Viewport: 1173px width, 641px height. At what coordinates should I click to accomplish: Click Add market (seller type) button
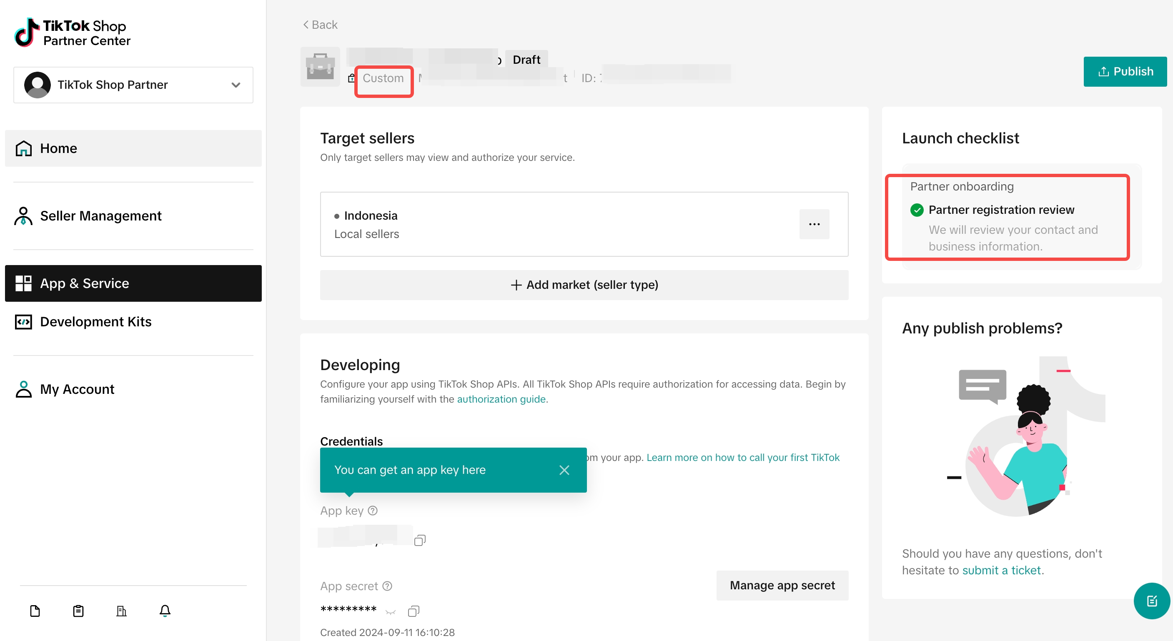point(584,285)
